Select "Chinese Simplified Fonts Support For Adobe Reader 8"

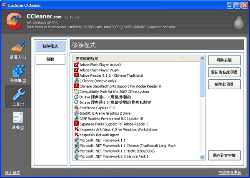(x=120, y=86)
